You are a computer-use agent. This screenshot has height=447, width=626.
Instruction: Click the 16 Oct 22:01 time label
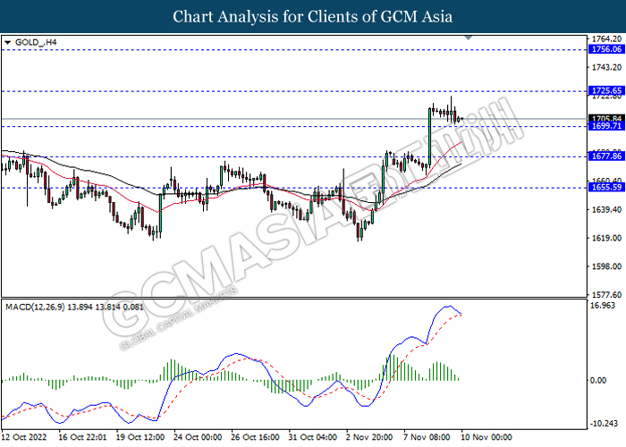[x=82, y=437]
